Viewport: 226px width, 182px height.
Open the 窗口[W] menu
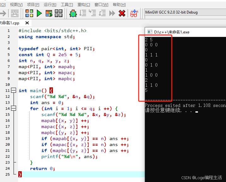coord(101,5)
